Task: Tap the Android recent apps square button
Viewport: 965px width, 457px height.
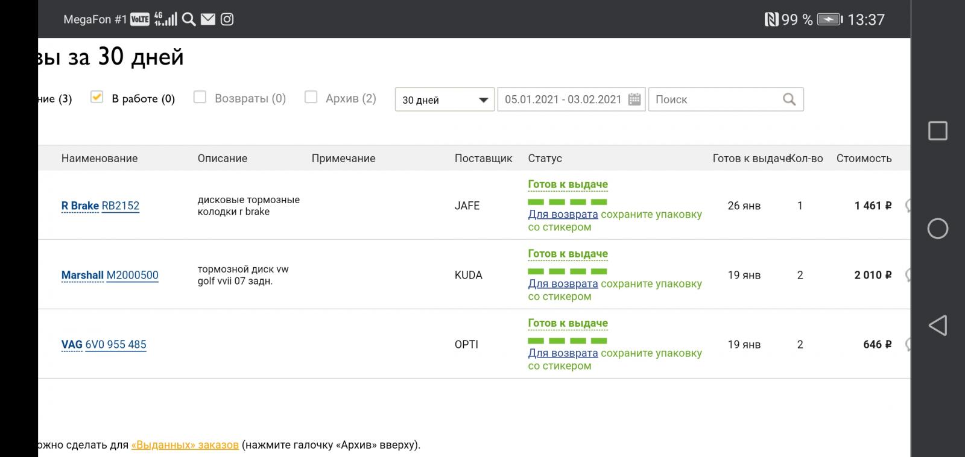Action: 938,131
